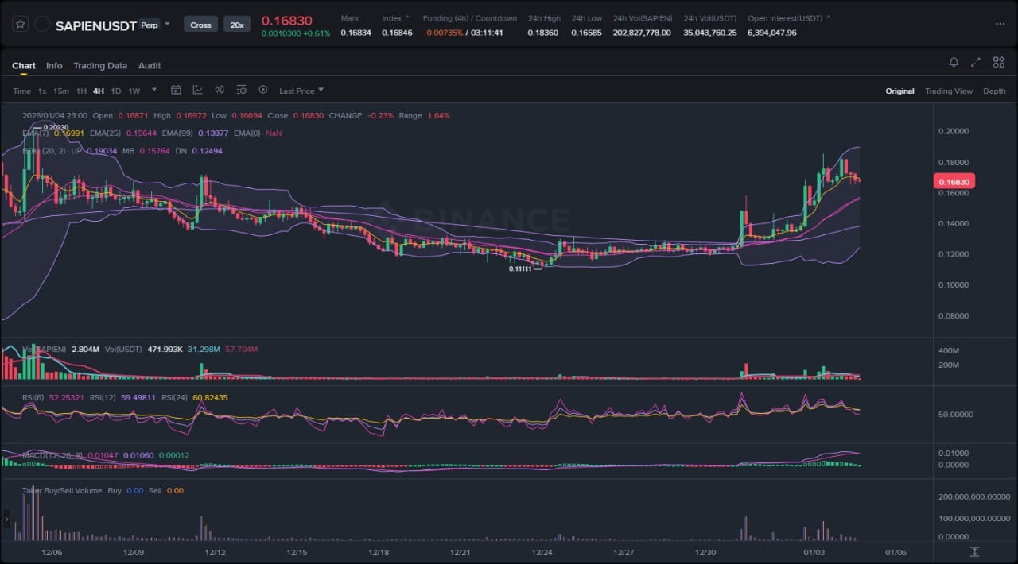Click the auto-scale icon at chart bottom right

pyautogui.click(x=974, y=551)
